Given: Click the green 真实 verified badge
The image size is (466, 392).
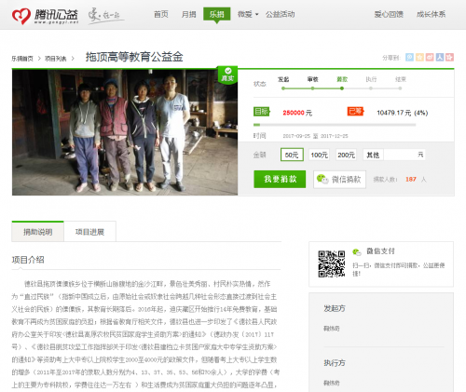Looking at the screenshot, I should coord(227,74).
